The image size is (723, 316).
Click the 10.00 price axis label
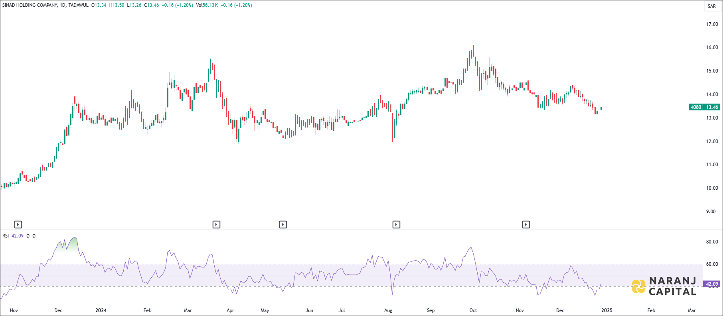(712, 188)
